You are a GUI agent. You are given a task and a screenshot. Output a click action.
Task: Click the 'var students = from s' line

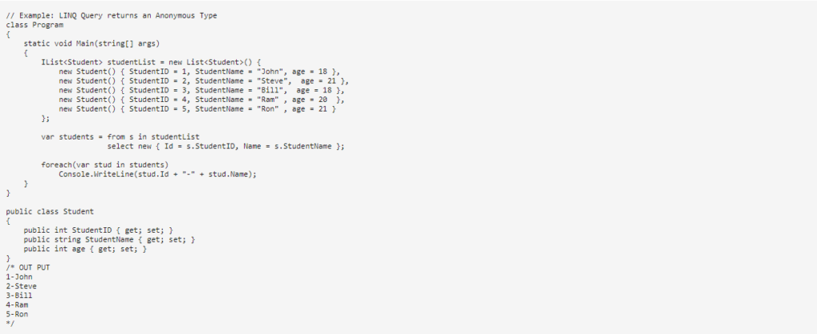tap(120, 137)
